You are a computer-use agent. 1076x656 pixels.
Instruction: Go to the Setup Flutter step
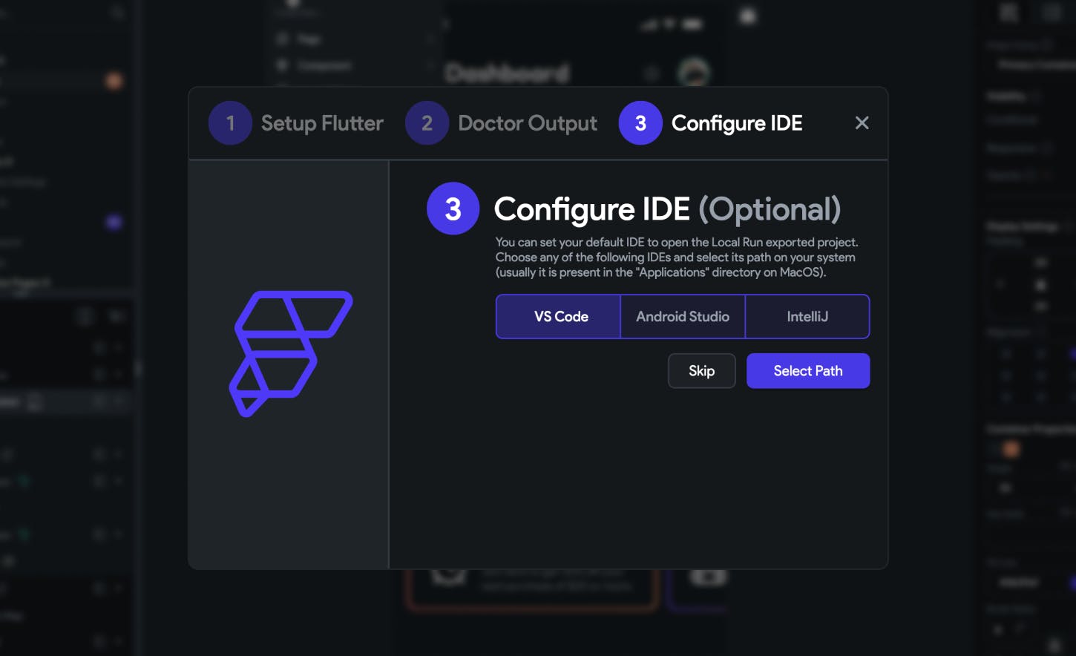coord(296,123)
